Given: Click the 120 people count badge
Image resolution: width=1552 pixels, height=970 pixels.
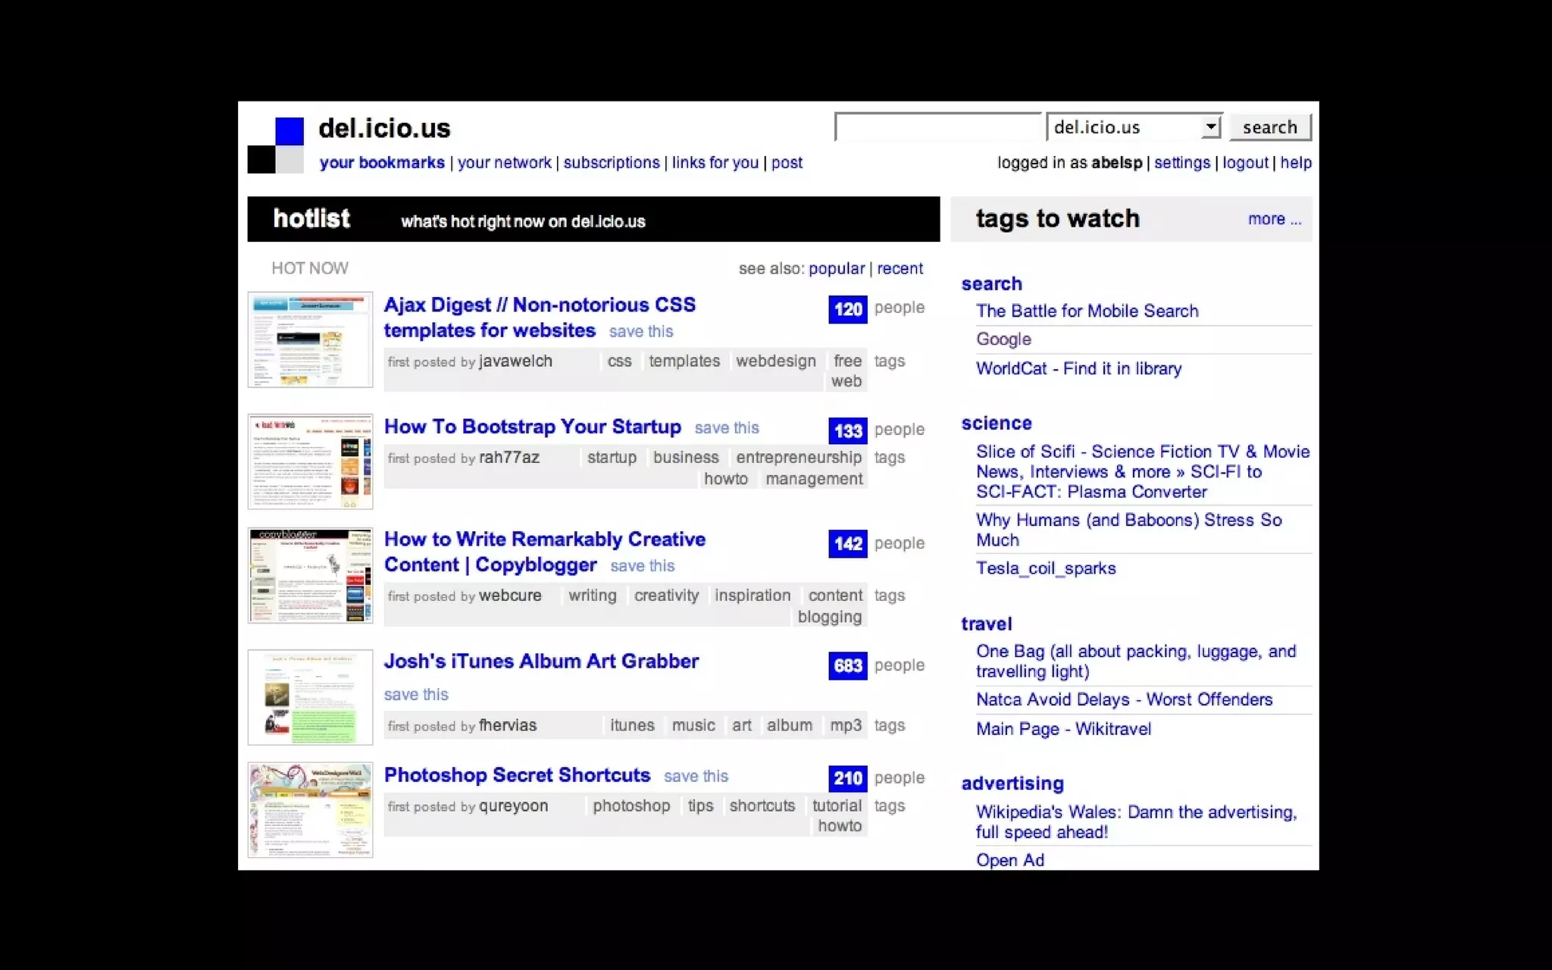Looking at the screenshot, I should coord(847,308).
